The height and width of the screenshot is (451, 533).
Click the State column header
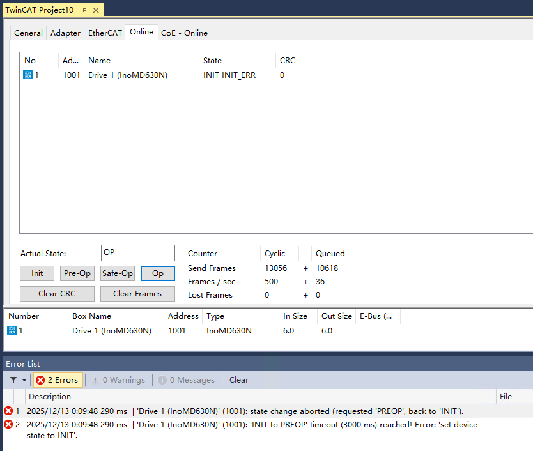(237, 61)
